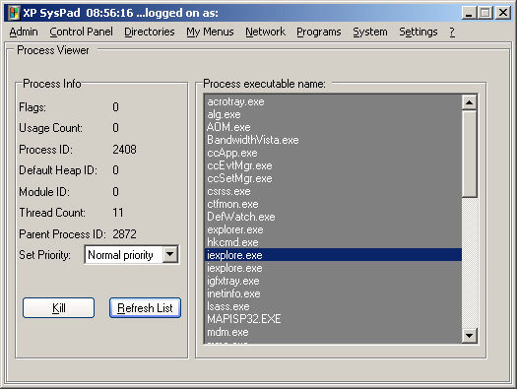This screenshot has width=517, height=389.
Task: Click the Normal priority combo box
Action: point(132,254)
